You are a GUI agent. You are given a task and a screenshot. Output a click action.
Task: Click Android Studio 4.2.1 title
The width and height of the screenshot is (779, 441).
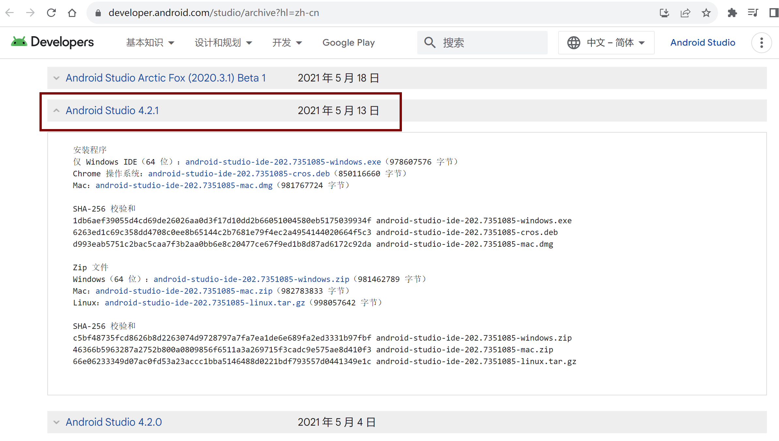tap(112, 111)
